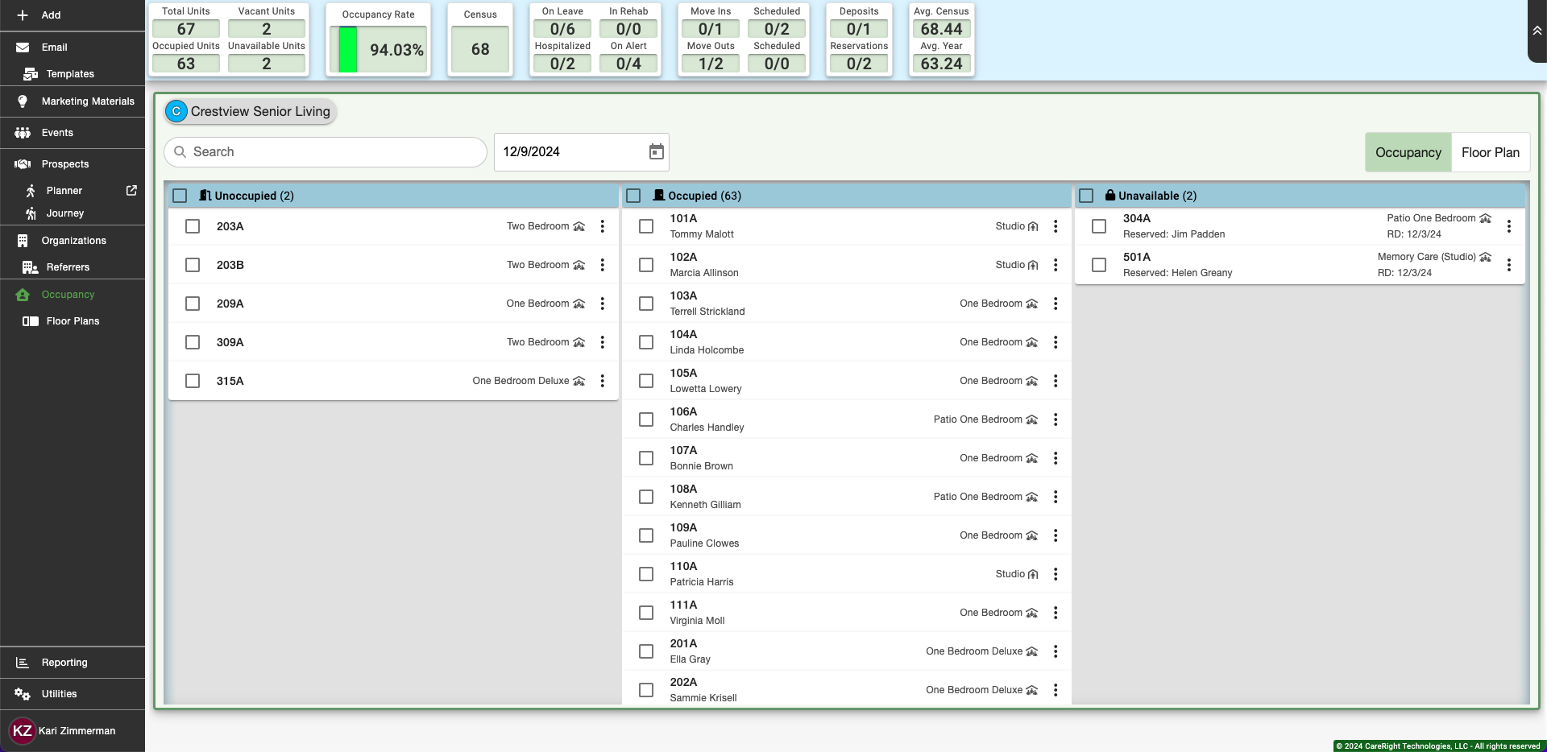Click the Email envelope icon in sidebar
This screenshot has height=752, width=1547.
click(23, 48)
